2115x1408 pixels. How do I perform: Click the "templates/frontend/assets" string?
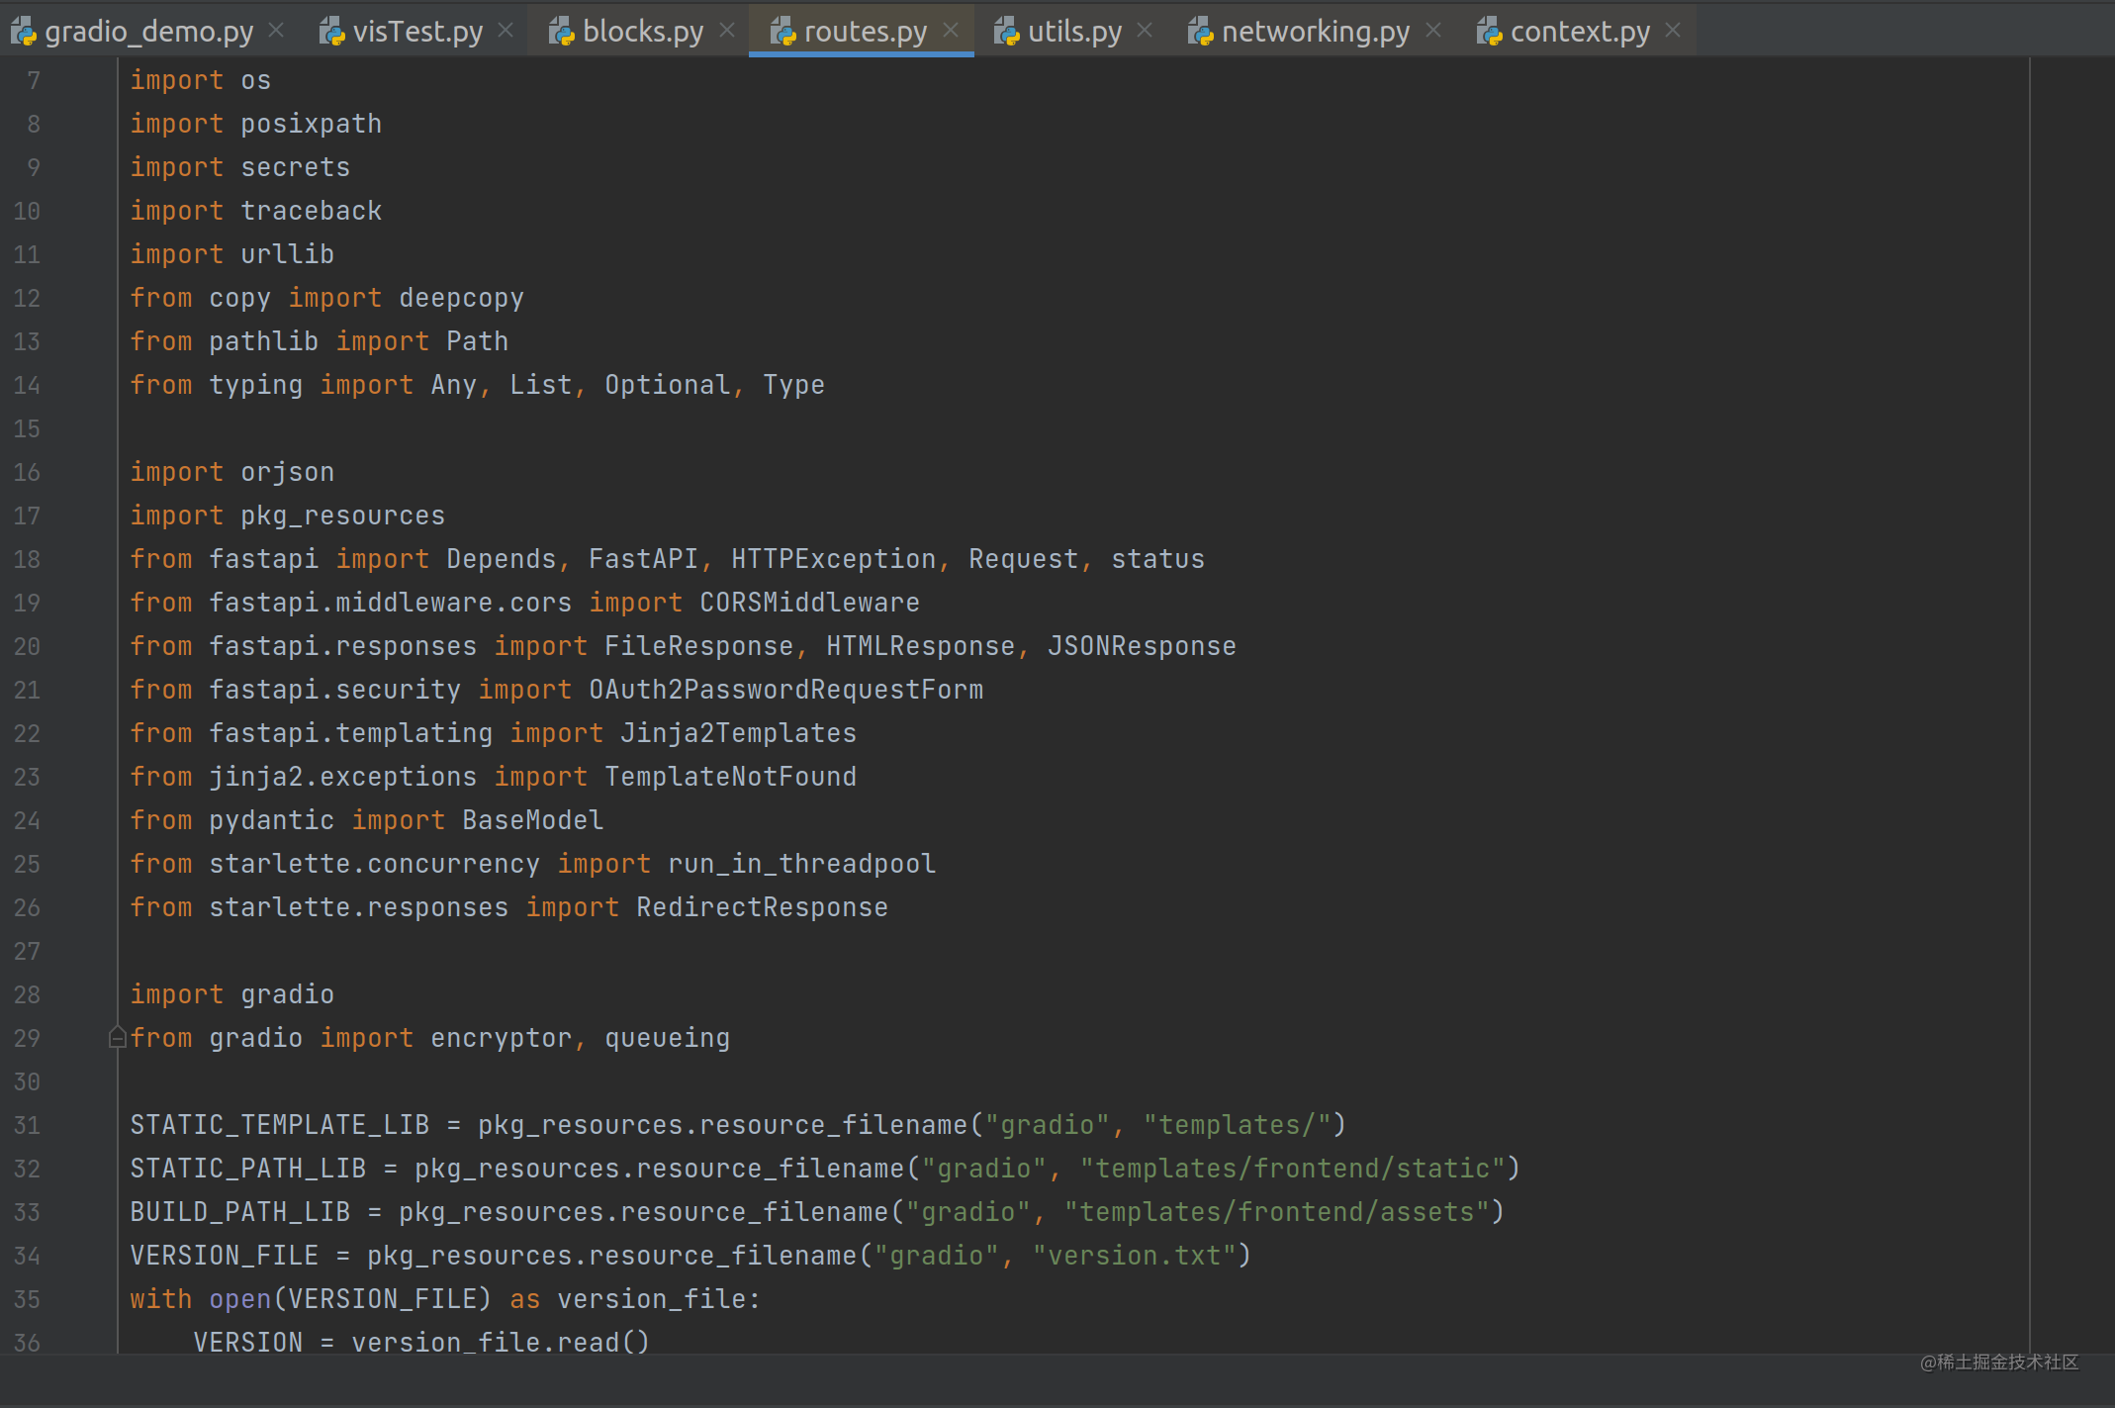pos(1277,1212)
